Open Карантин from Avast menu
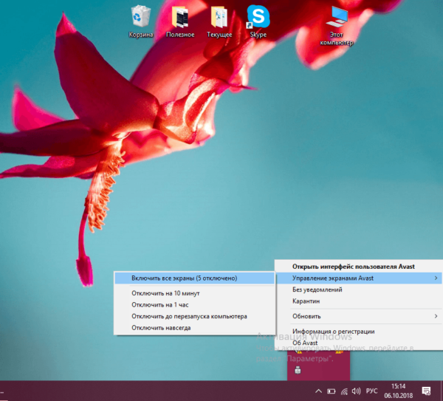This screenshot has width=443, height=401. (359, 301)
